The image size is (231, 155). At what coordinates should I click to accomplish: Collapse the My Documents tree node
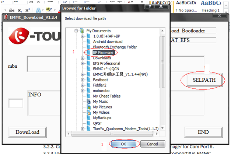tap(76, 31)
